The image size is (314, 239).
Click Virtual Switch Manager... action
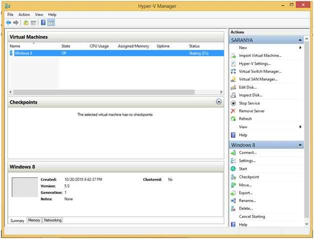tap(260, 72)
